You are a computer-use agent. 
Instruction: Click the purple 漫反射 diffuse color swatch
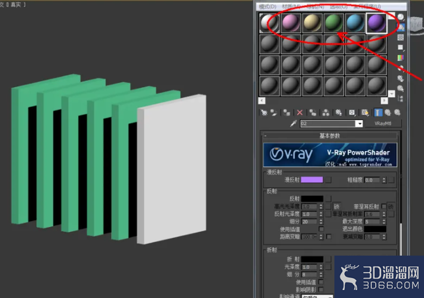pos(312,180)
